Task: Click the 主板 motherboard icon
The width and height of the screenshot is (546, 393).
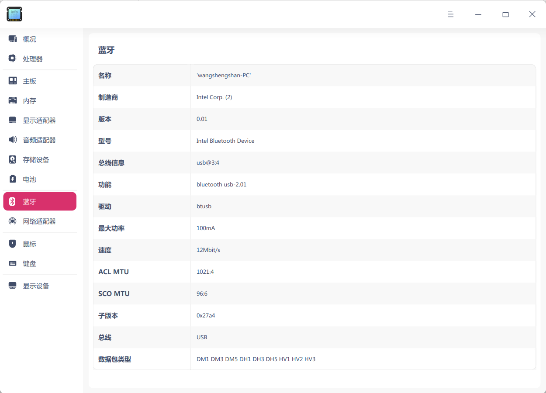Action: click(12, 80)
